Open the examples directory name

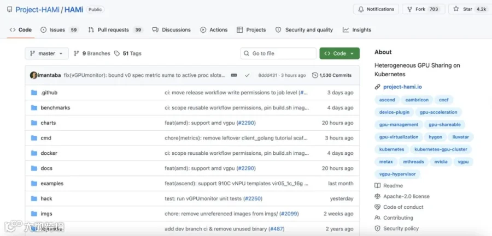(52, 184)
